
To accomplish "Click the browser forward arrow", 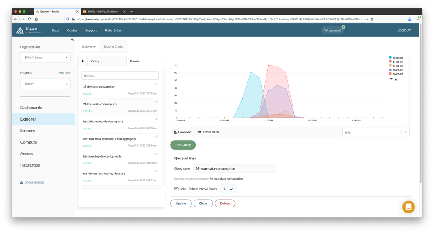I will 23,19.
